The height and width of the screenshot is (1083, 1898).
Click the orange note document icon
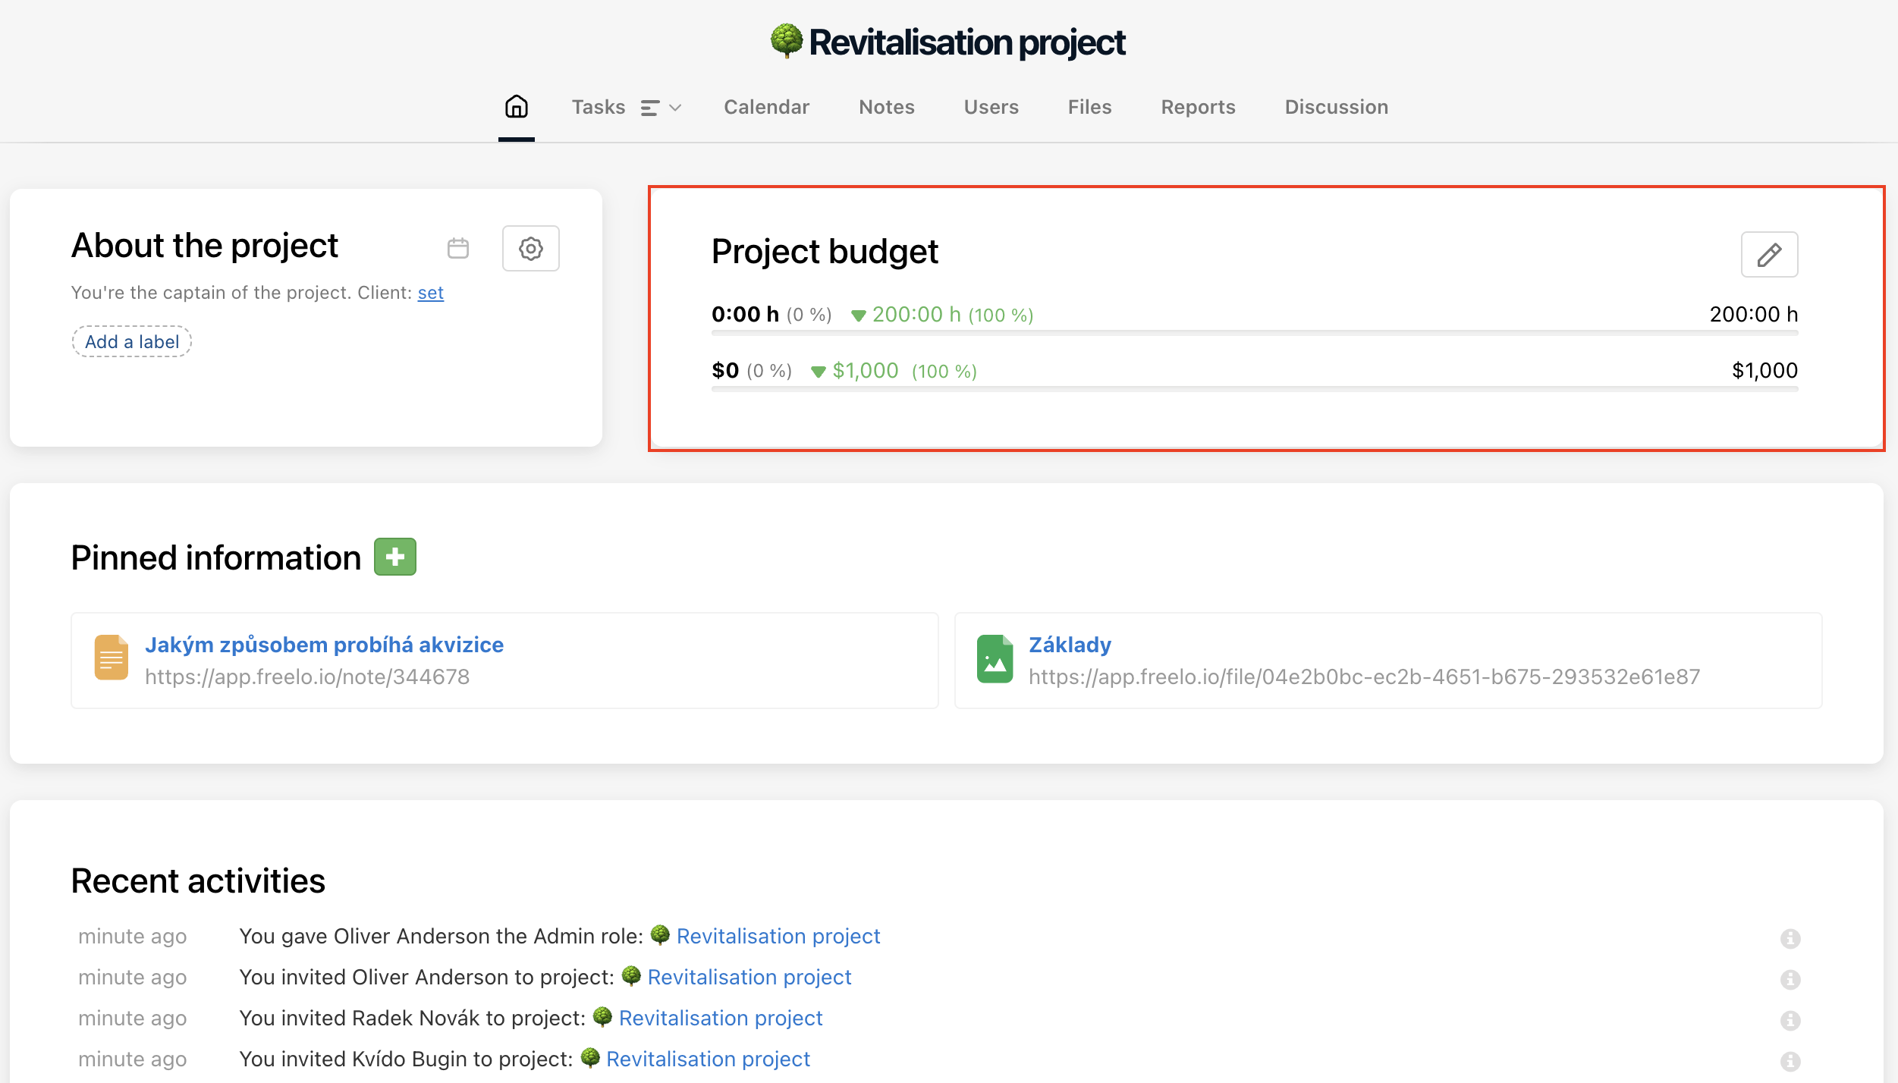coord(112,658)
